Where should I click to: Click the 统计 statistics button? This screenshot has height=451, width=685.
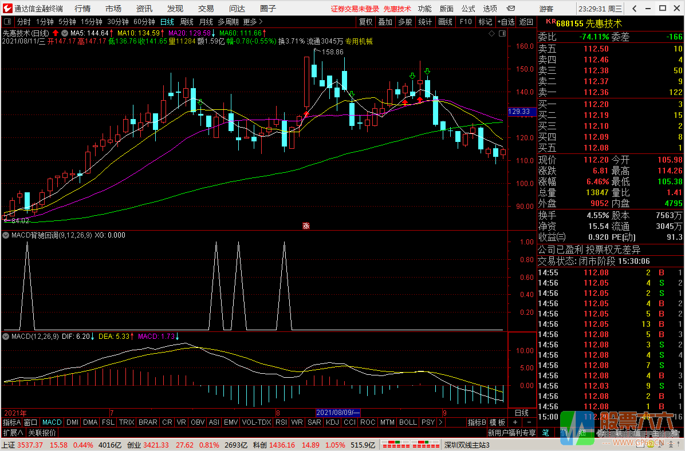425,21
